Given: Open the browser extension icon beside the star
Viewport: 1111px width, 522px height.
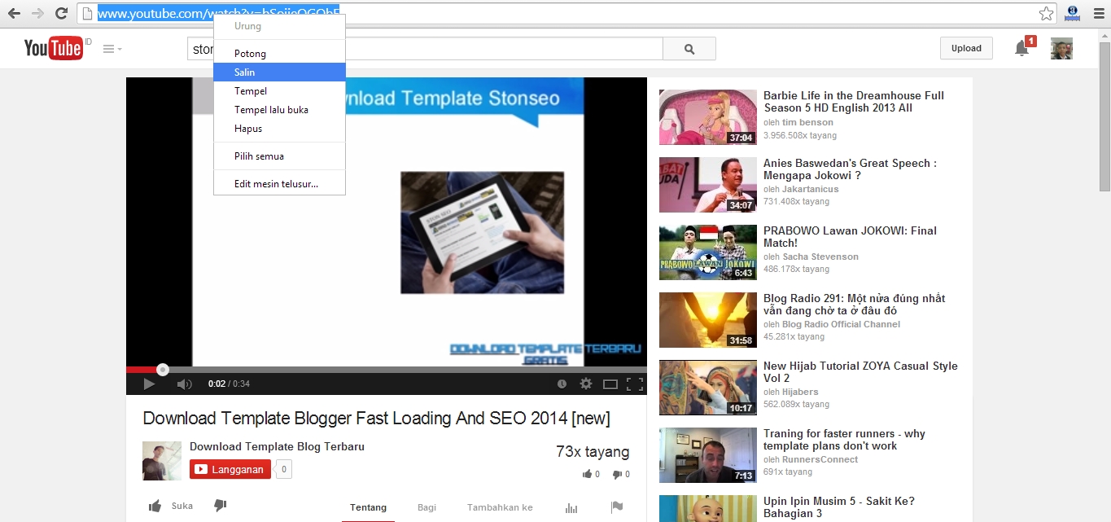Looking at the screenshot, I should tap(1072, 12).
